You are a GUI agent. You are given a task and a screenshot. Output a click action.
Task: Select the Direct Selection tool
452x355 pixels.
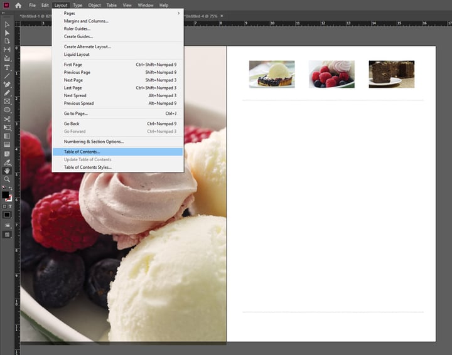(x=7, y=33)
